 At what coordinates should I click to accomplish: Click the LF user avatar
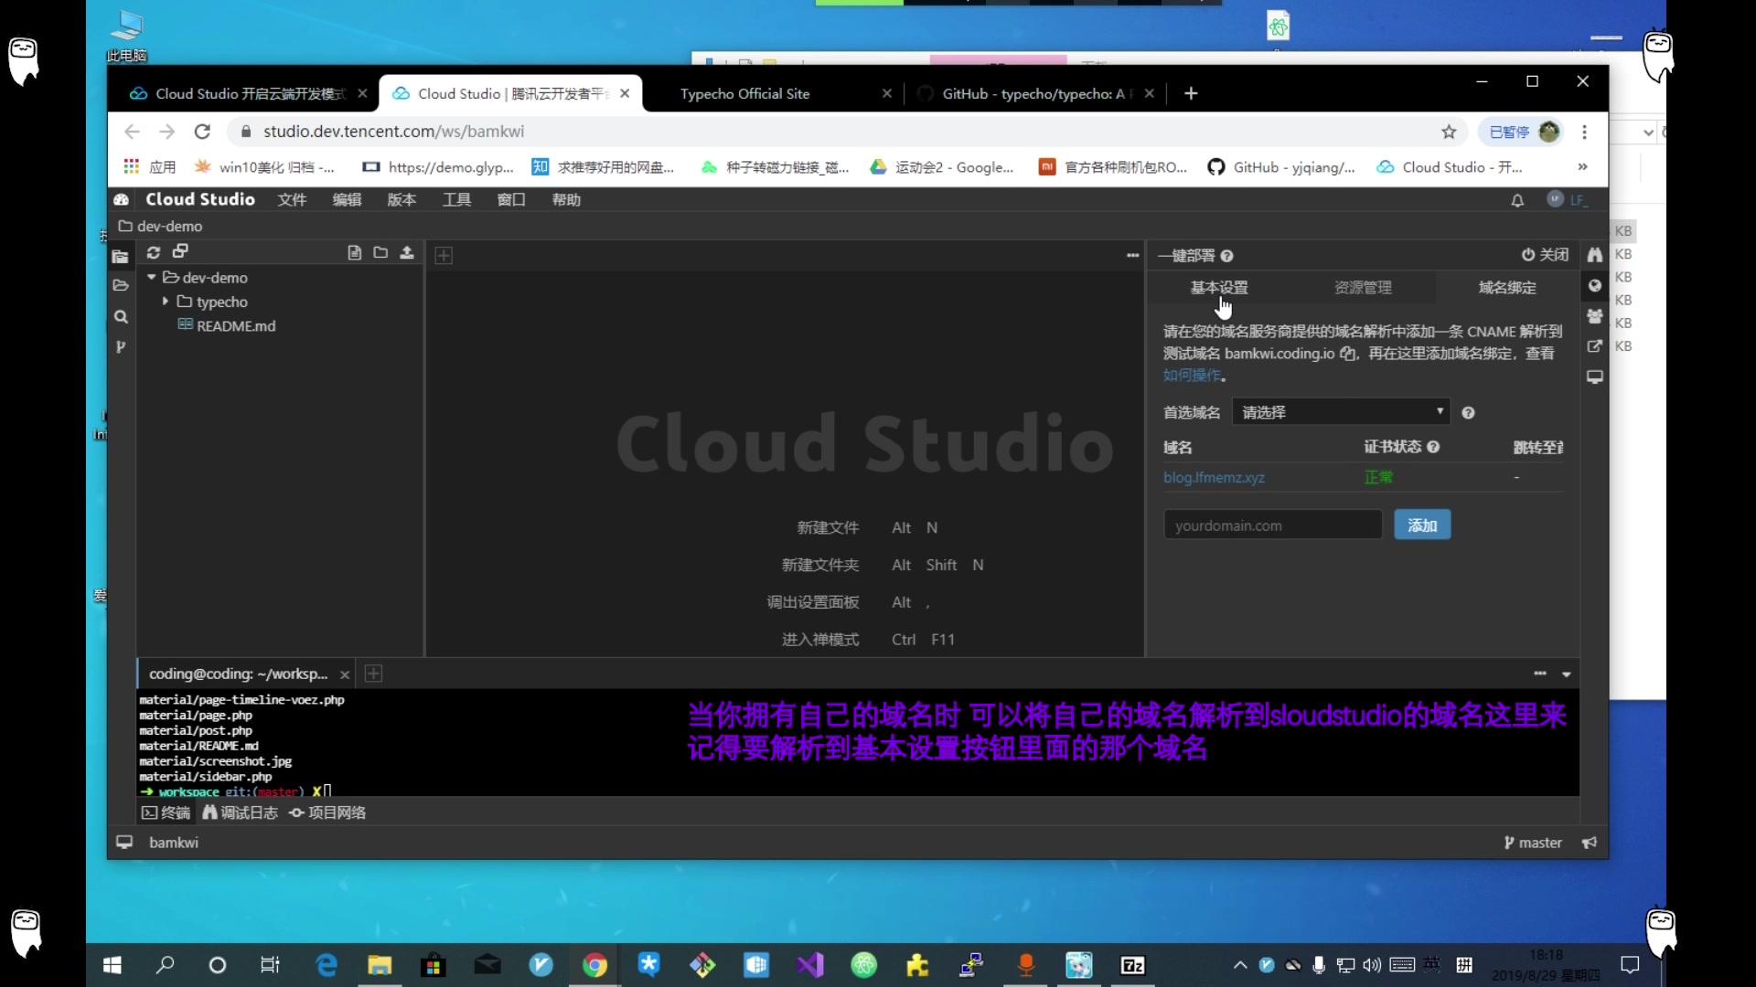[x=1556, y=199]
